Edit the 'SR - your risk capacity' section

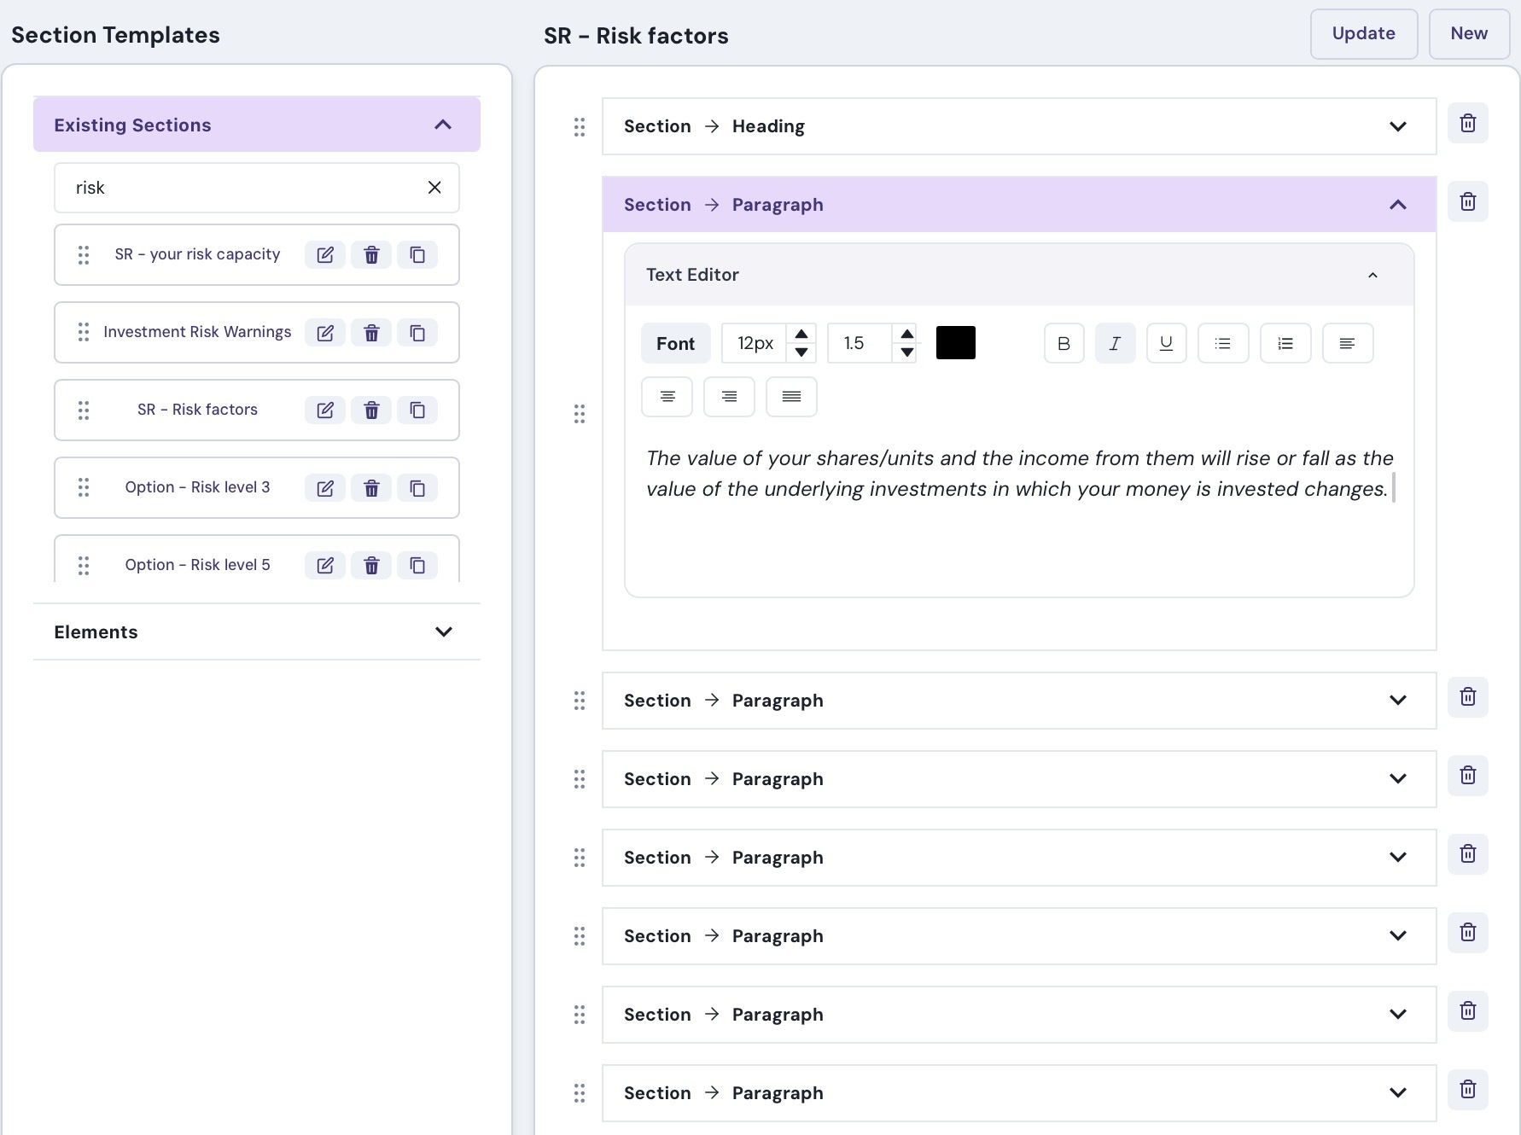[325, 255]
